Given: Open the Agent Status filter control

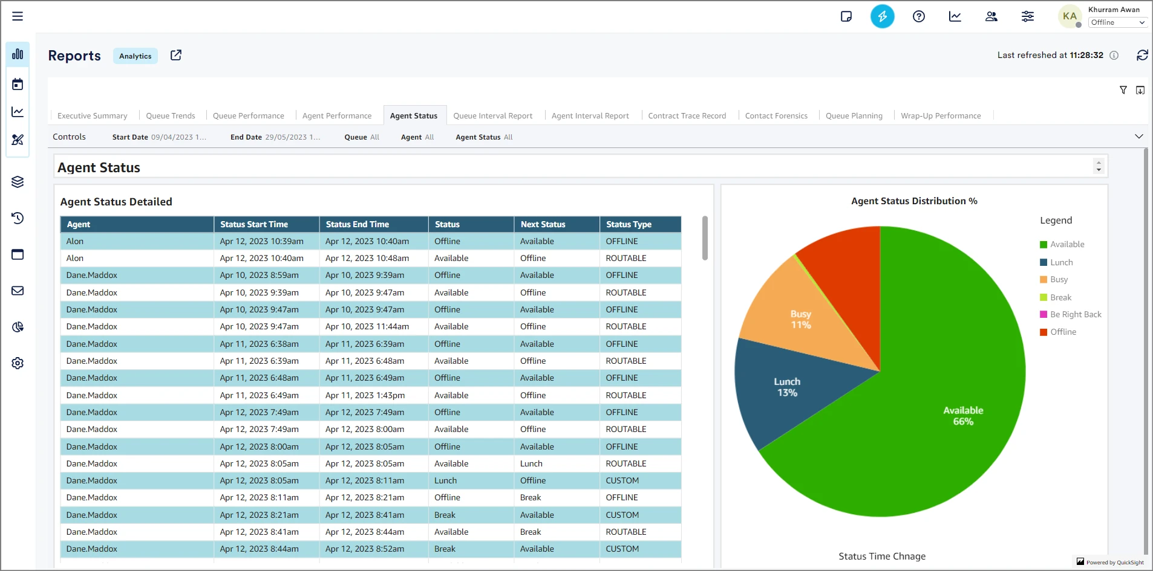Looking at the screenshot, I should click(483, 137).
